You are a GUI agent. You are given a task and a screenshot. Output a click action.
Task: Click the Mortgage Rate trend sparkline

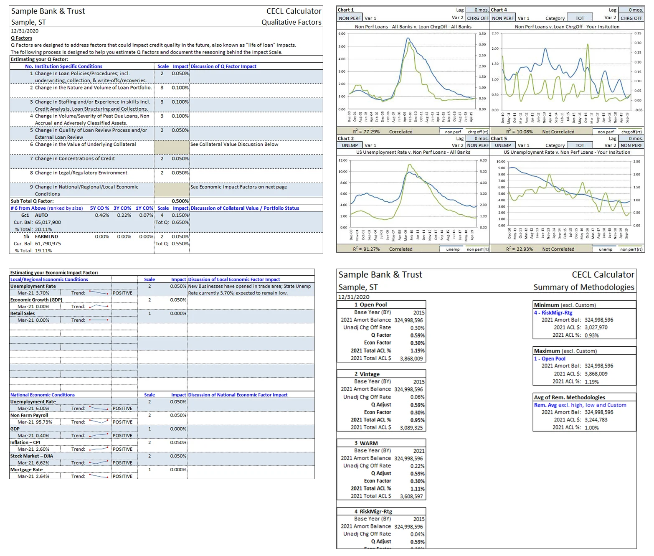click(x=99, y=476)
